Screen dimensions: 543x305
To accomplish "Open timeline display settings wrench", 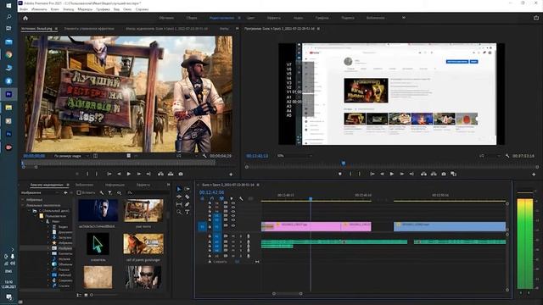I will tap(241, 199).
